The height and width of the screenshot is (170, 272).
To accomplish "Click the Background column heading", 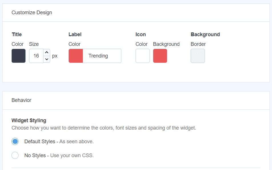I will [x=205, y=34].
